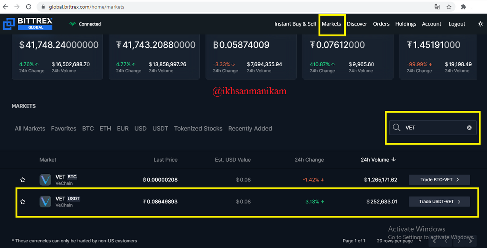Click the browser address bar URL
This screenshot has height=248, width=487.
click(x=86, y=7)
